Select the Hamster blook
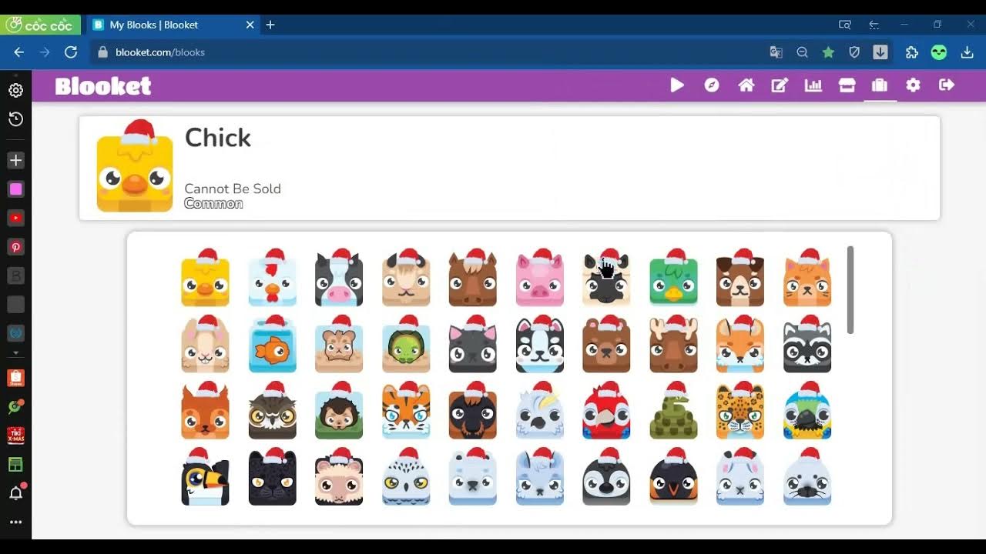Screen dimensions: 986x554 [x=339, y=344]
